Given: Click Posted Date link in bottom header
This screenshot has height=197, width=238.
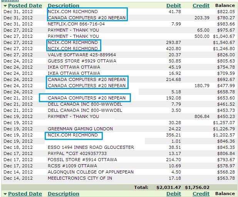Looking at the screenshot, I should [25, 194].
